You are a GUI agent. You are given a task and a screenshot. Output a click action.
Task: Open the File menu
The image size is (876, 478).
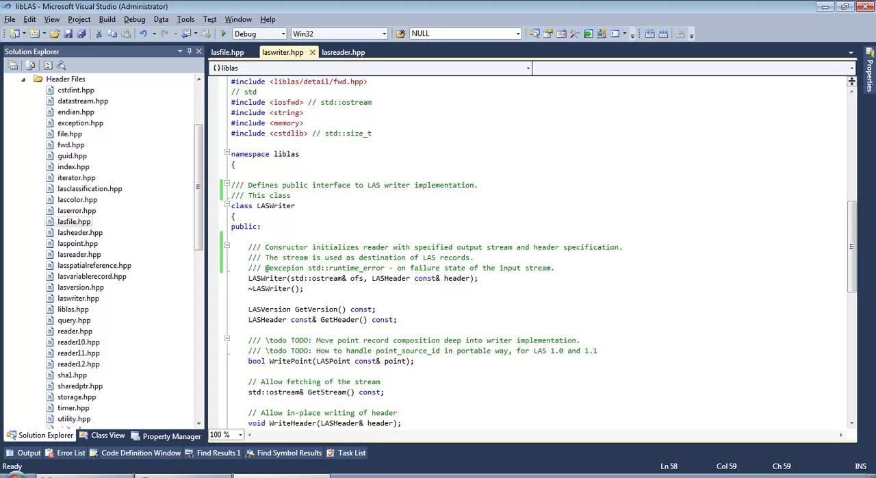(x=10, y=19)
